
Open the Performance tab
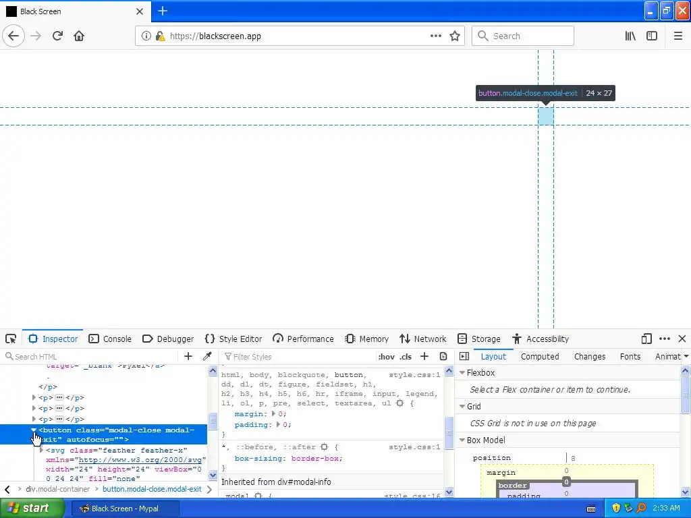point(303,339)
